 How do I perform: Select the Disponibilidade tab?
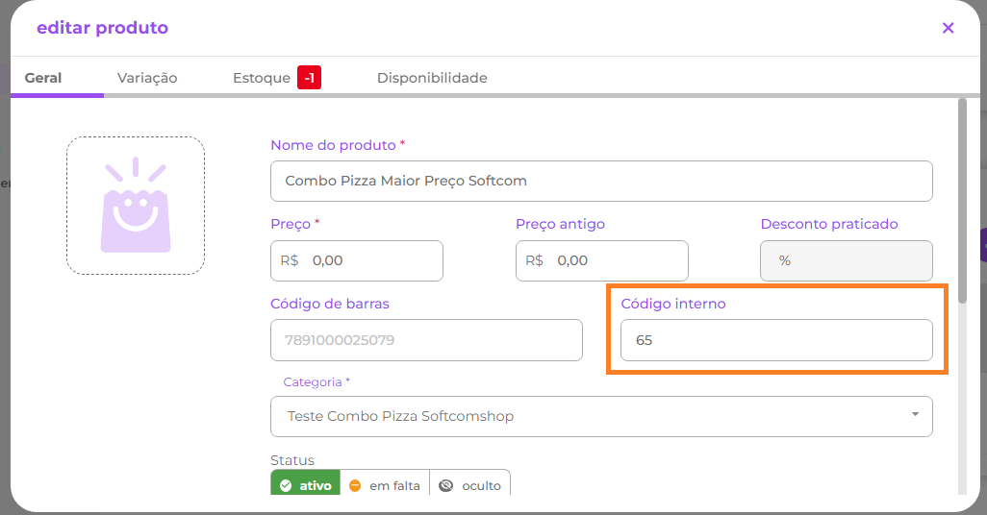pyautogui.click(x=432, y=78)
